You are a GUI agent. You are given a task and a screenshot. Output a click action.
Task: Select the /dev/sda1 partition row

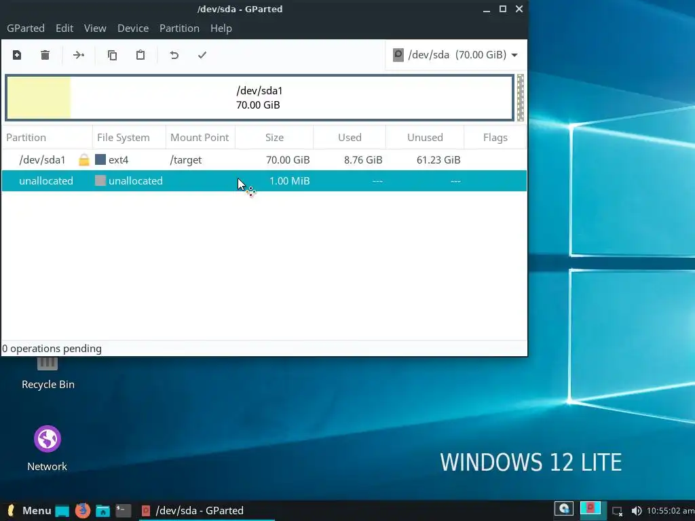click(264, 160)
